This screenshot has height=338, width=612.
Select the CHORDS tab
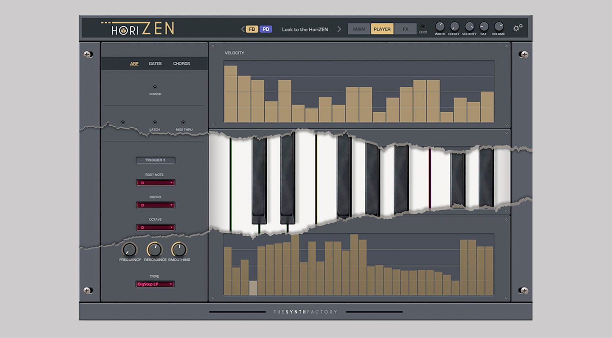[x=182, y=64]
